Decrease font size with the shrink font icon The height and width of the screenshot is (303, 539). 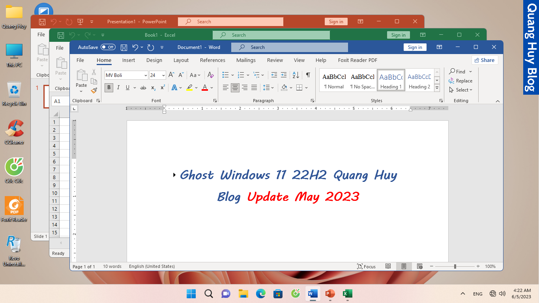click(x=181, y=75)
